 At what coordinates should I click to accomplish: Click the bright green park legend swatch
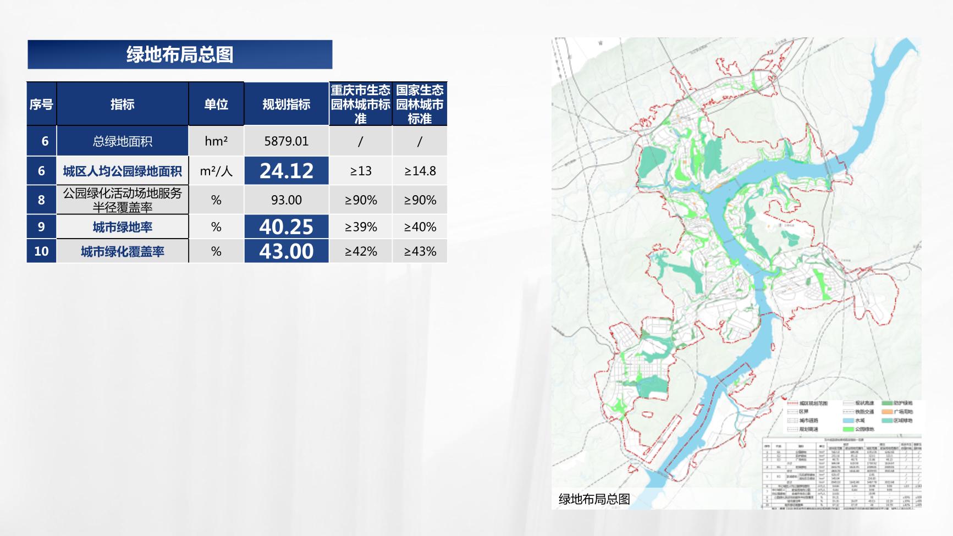847,429
